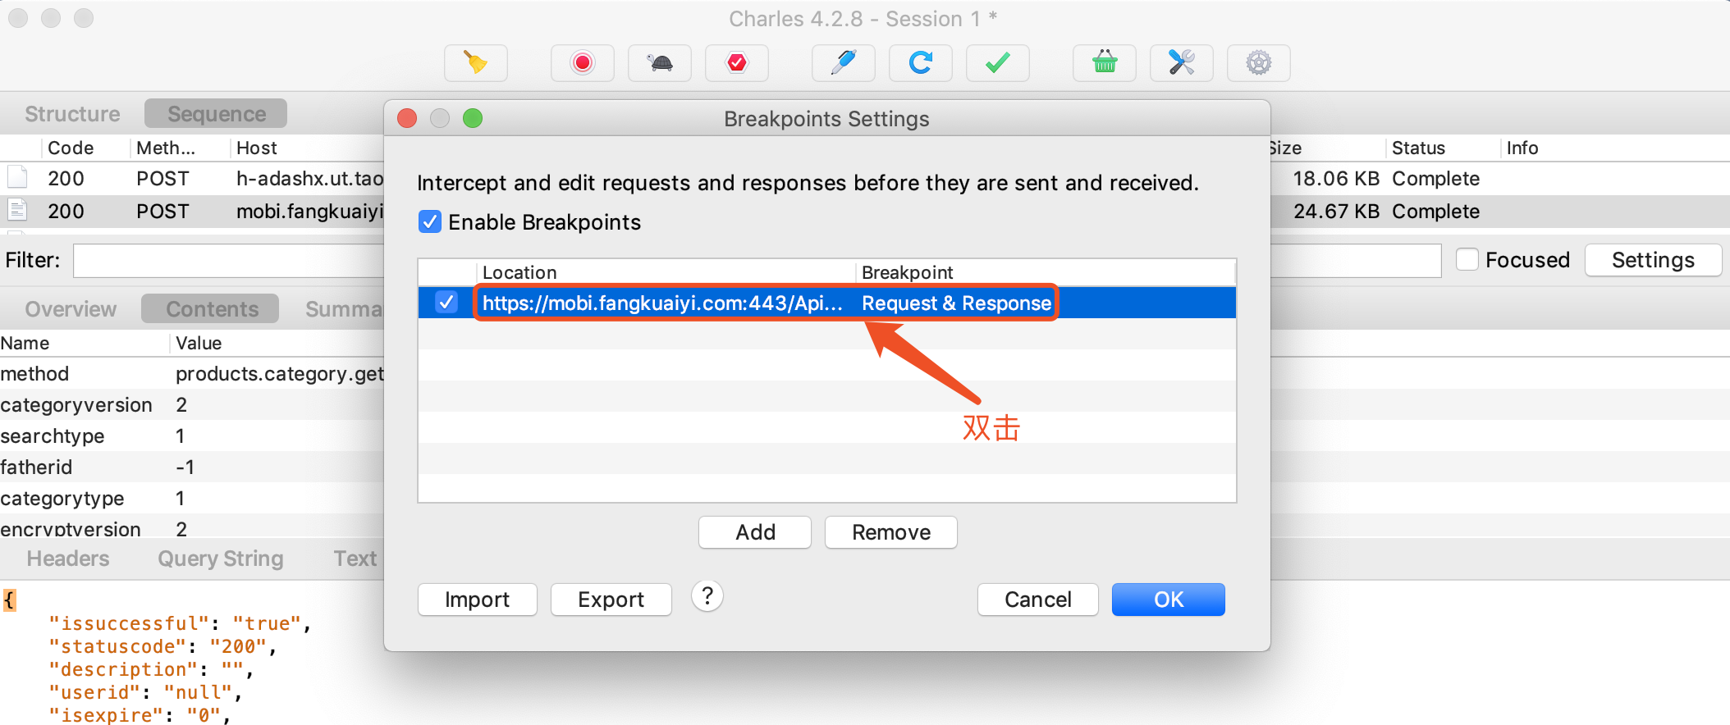This screenshot has height=725, width=1730.
Task: Click the Value column header in Contents
Action: coord(277,343)
